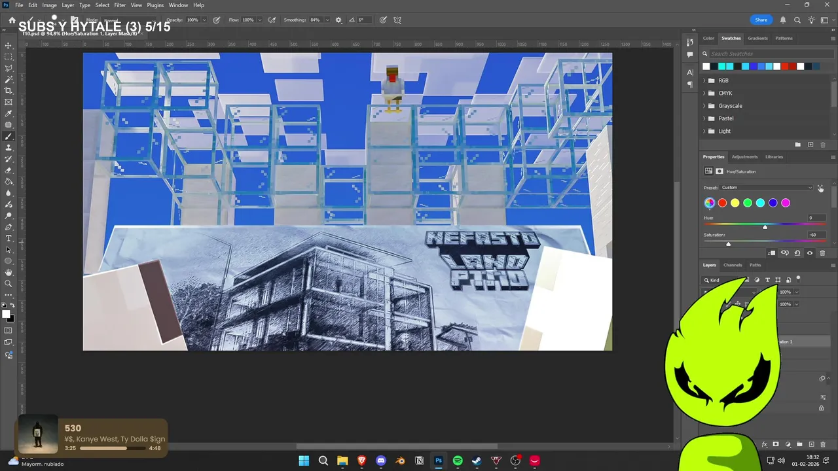Reset Hue/Saturation adjustment to defaults
This screenshot has height=471, width=838.
(797, 253)
